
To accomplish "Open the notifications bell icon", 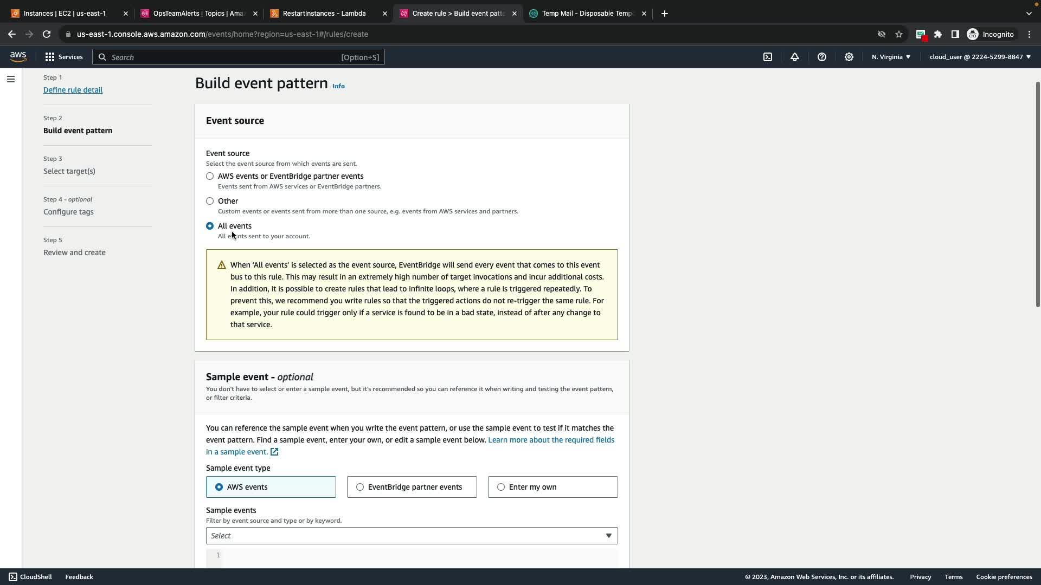I will coord(795,57).
